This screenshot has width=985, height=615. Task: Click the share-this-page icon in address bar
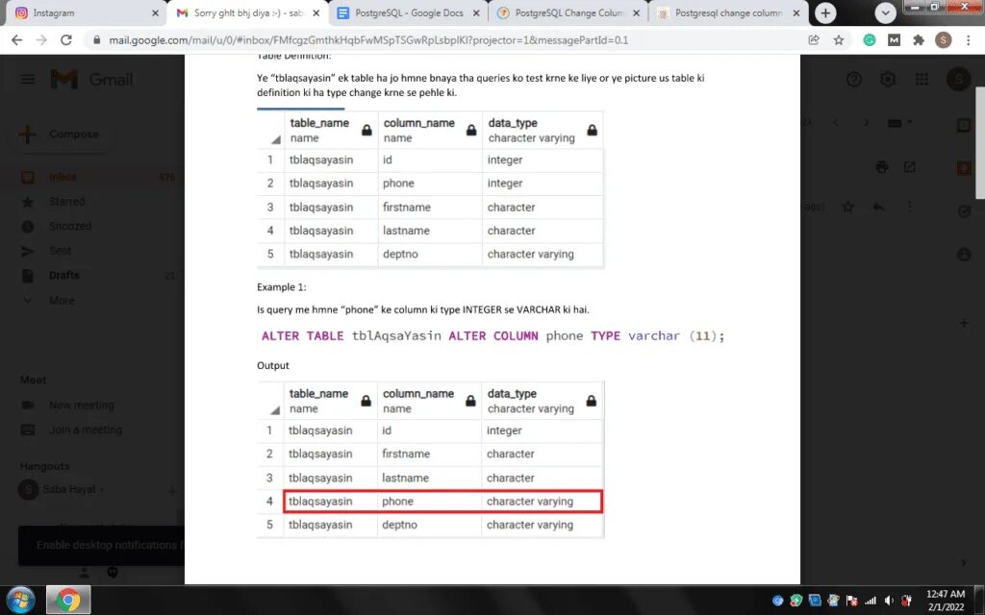[x=814, y=40]
